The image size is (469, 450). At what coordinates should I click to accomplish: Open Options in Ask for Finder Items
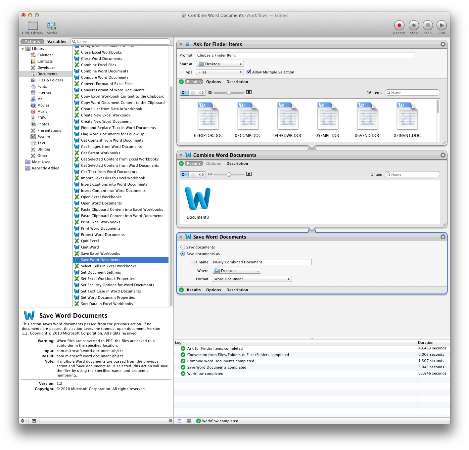tap(213, 82)
